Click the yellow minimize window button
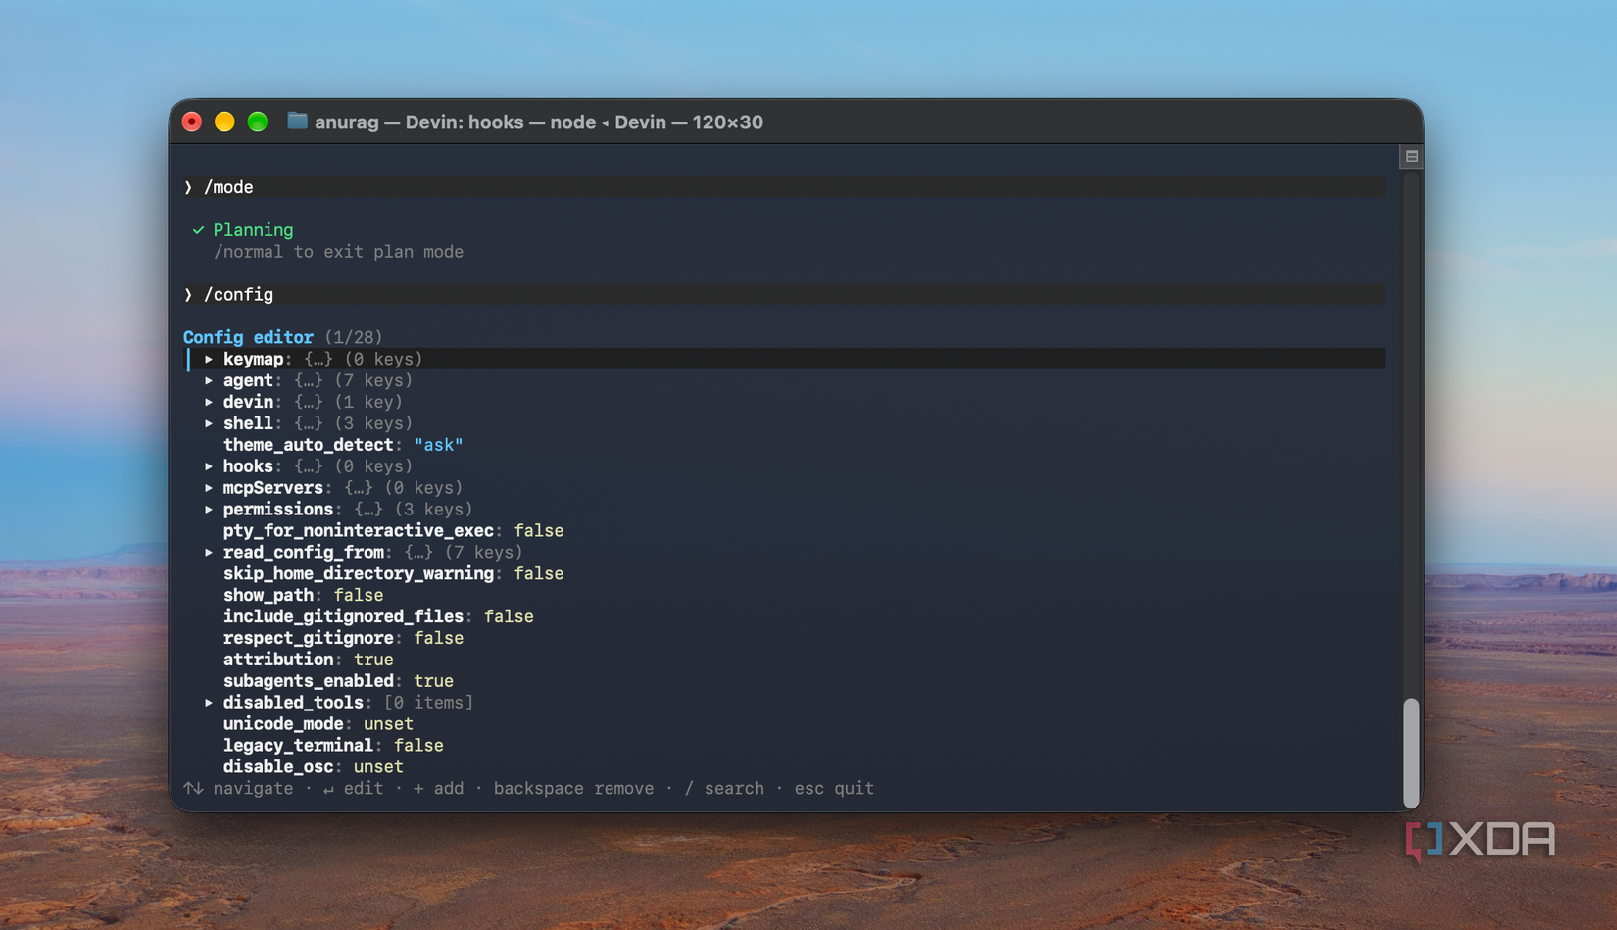This screenshot has height=930, width=1617. pos(224,122)
